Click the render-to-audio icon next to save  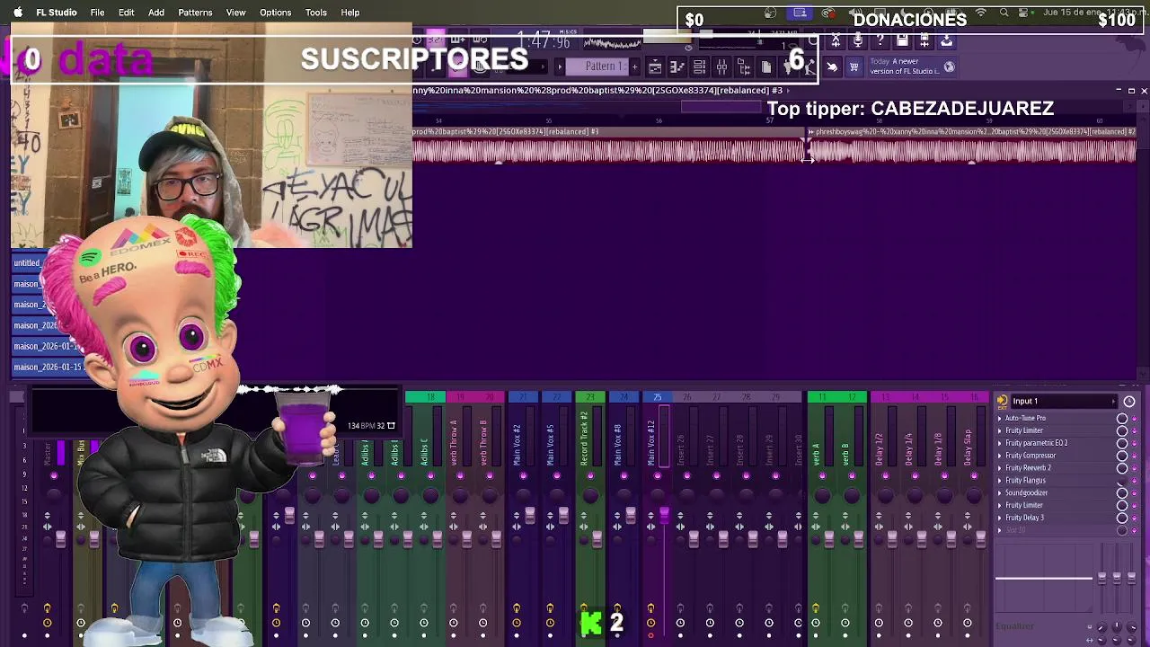pos(924,40)
